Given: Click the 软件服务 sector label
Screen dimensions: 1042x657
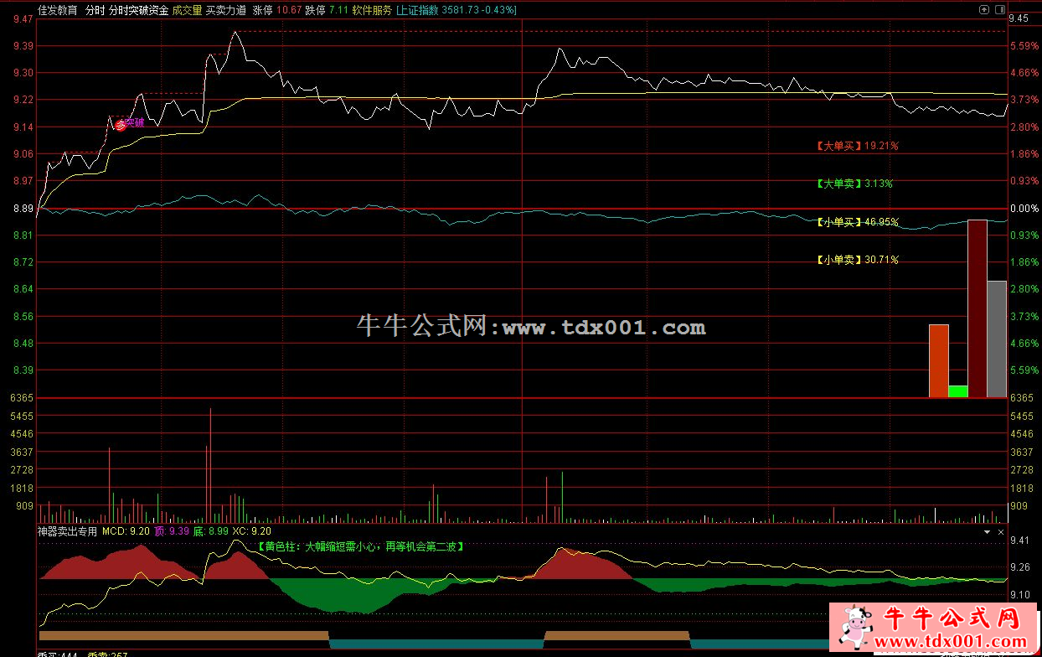Looking at the screenshot, I should click(x=372, y=10).
